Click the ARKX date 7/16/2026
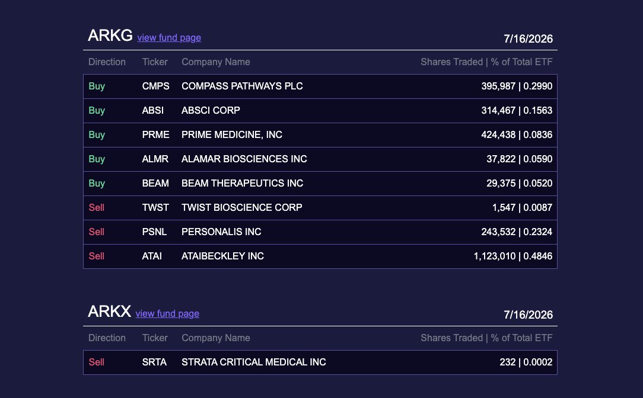This screenshot has height=398, width=643. 528,315
